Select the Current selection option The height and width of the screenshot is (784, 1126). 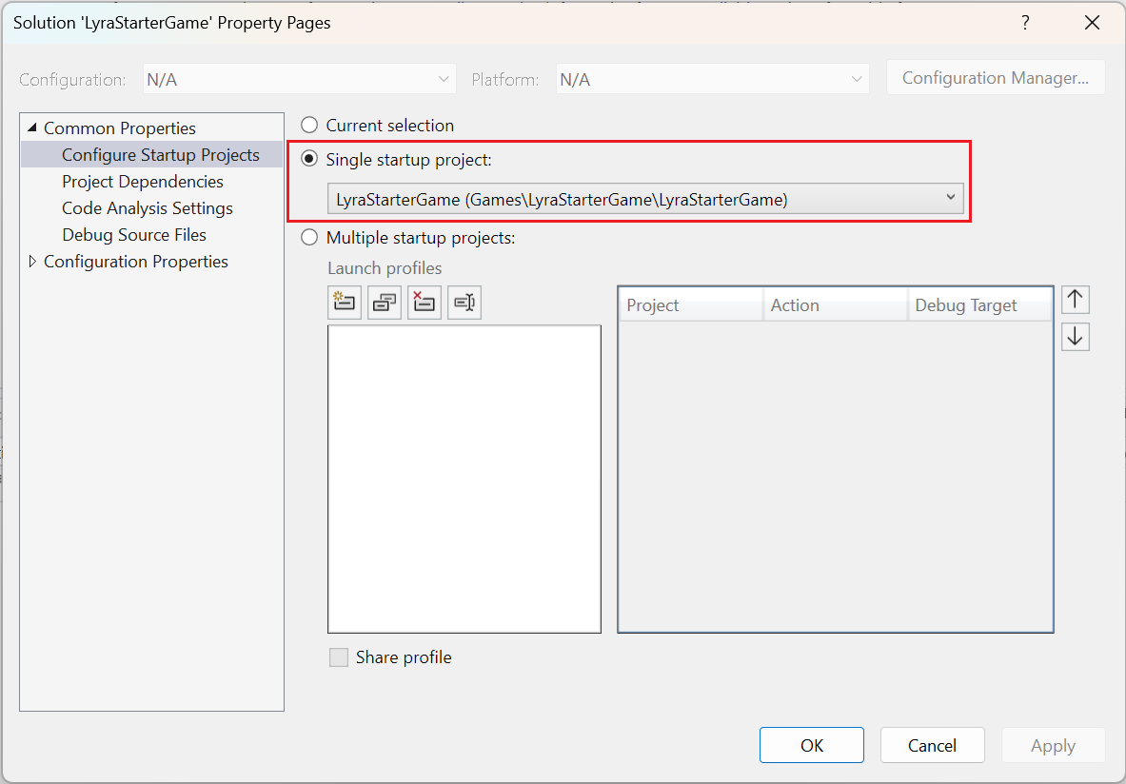[x=308, y=125]
